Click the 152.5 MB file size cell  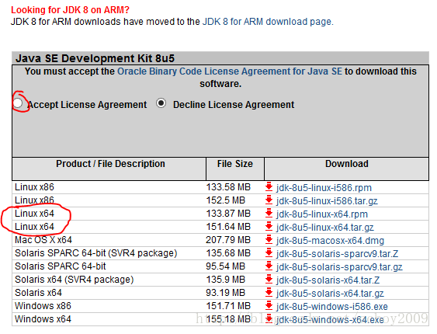click(x=225, y=200)
